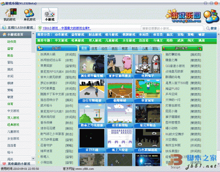
Task: Switch to the 体育 tab
Action: click(x=94, y=48)
